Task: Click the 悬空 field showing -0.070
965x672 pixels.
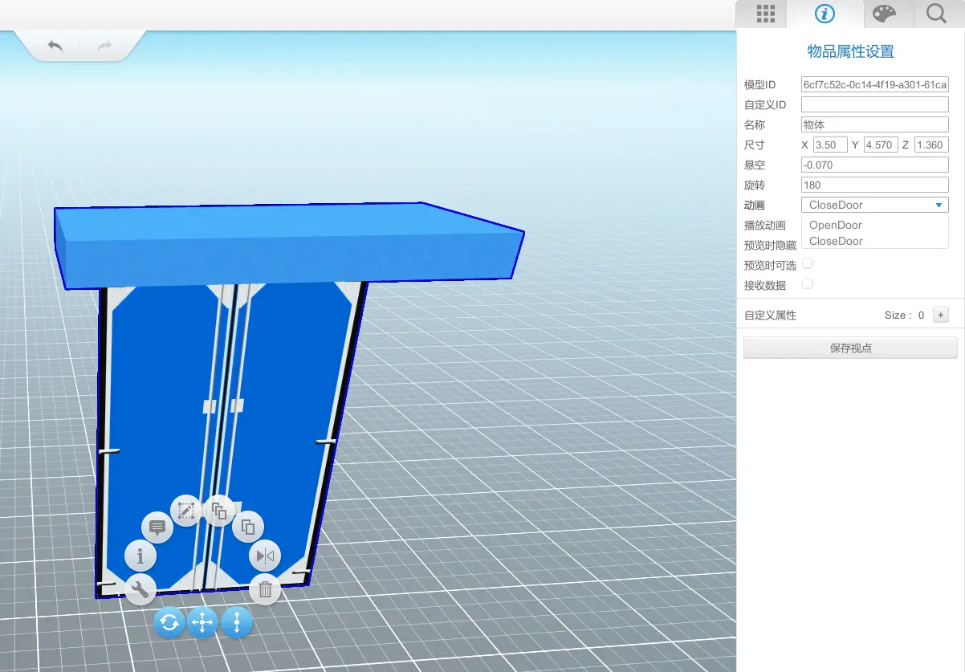Action: point(875,165)
